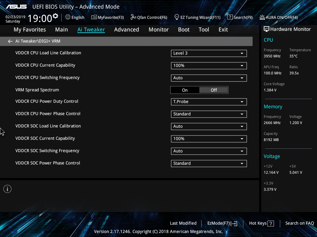
Task: Open VDDCR SOC Power Phase Control dropdown
Action: click(209, 164)
